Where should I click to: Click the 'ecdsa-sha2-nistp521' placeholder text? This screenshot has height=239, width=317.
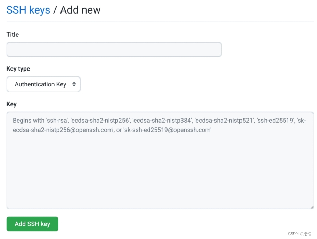(x=224, y=121)
